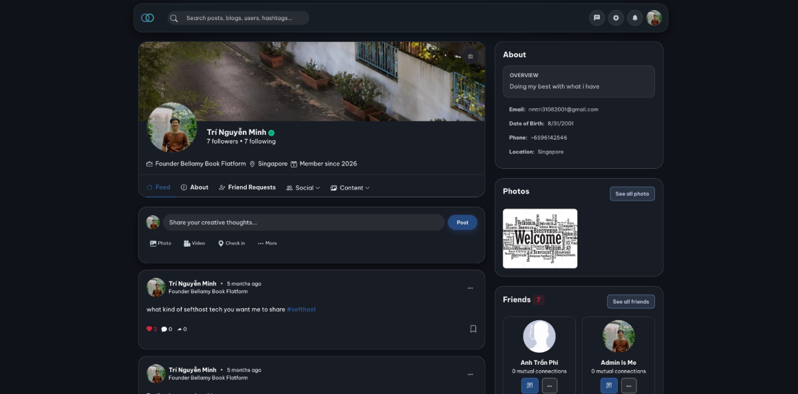Open Admin Is Me's profile picture
The image size is (798, 394).
coord(618,336)
